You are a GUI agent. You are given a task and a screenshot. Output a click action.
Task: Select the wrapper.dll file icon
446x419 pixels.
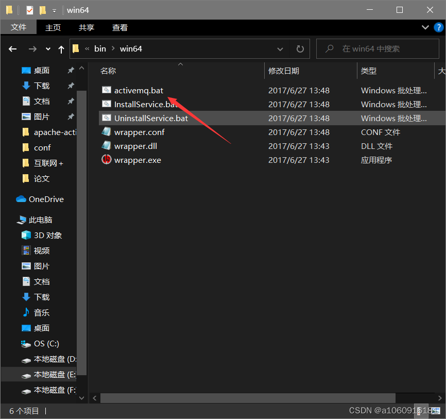(x=106, y=146)
